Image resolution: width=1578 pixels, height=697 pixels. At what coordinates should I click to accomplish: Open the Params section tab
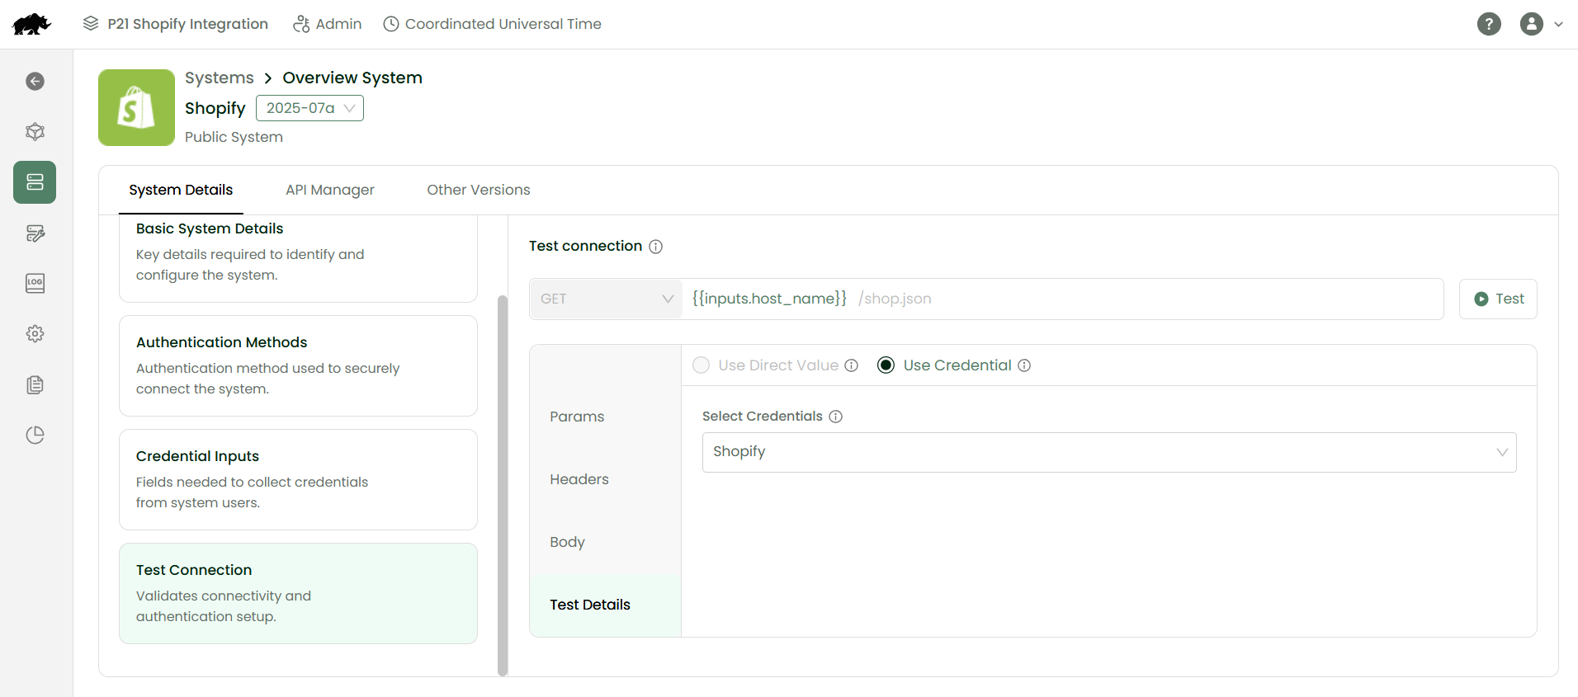605,417
